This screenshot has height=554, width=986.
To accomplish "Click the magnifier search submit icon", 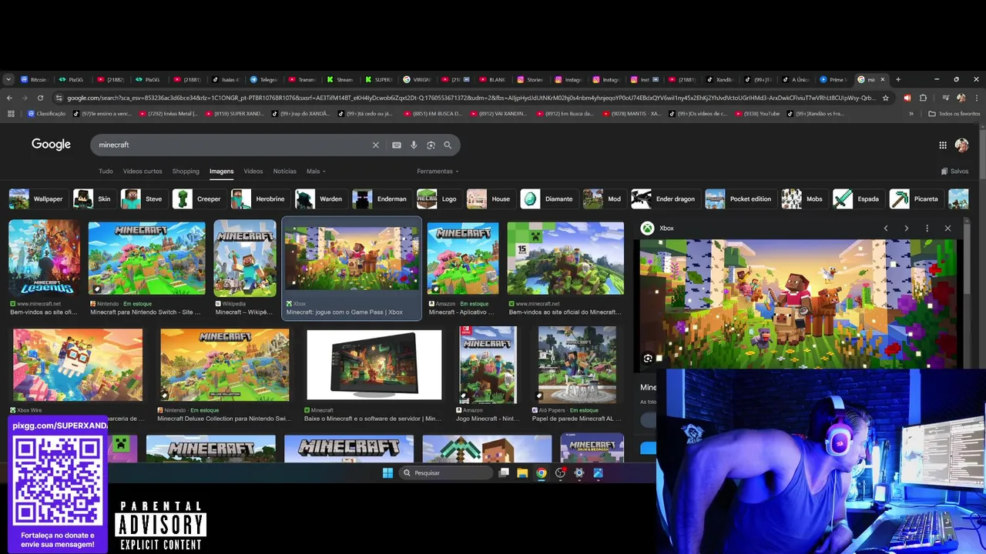I will (448, 145).
